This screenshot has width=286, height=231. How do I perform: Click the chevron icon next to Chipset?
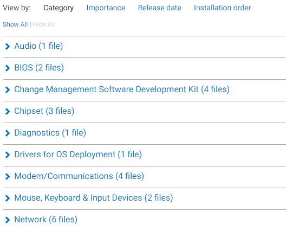[x=8, y=111]
